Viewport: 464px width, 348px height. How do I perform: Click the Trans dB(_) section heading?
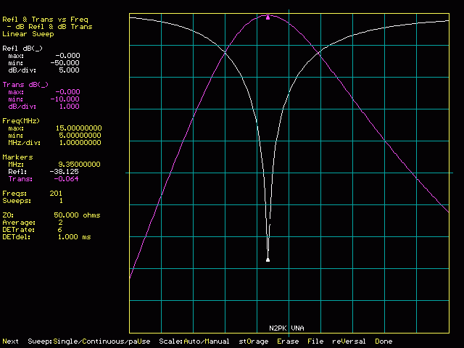tap(25, 85)
